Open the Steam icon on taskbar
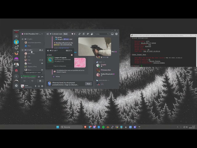Viewport: 197px width, 148px height. pos(126,127)
